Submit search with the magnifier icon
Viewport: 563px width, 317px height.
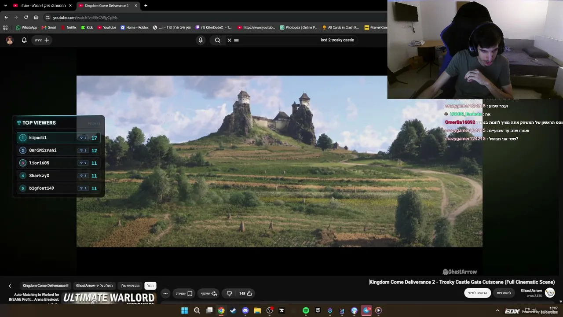(218, 40)
